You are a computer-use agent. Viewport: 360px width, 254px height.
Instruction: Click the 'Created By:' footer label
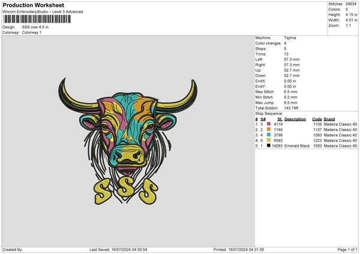tap(13, 250)
